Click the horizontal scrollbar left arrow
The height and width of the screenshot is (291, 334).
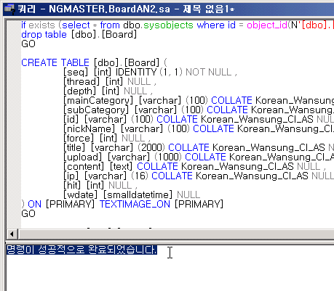click(x=12, y=234)
